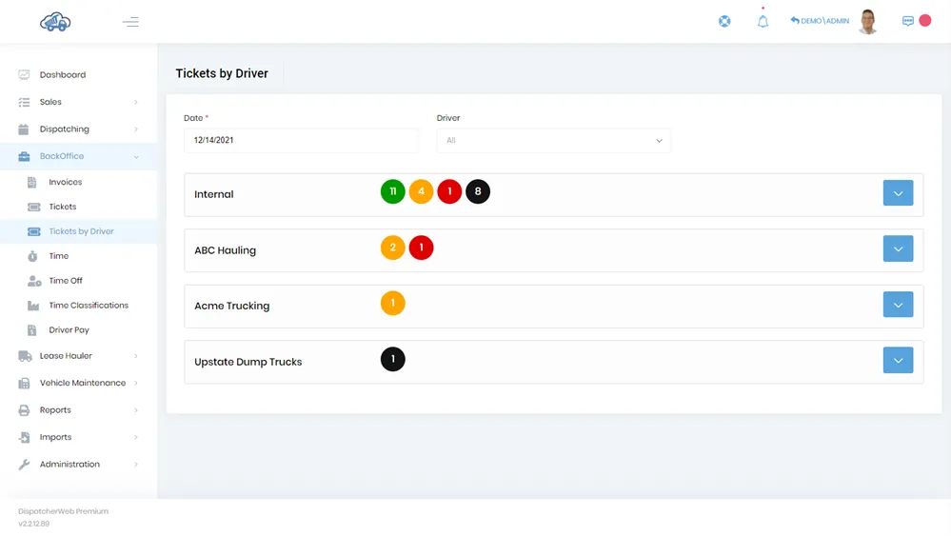Click the Tickets by Driver page heading
Image resolution: width=951 pixels, height=536 pixels.
(222, 73)
